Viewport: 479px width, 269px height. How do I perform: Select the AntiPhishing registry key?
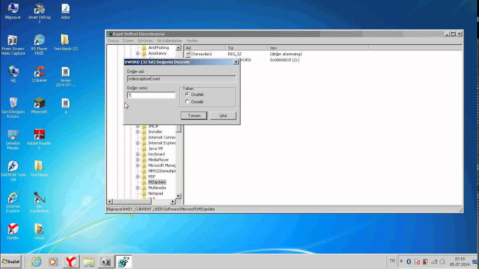tap(158, 48)
